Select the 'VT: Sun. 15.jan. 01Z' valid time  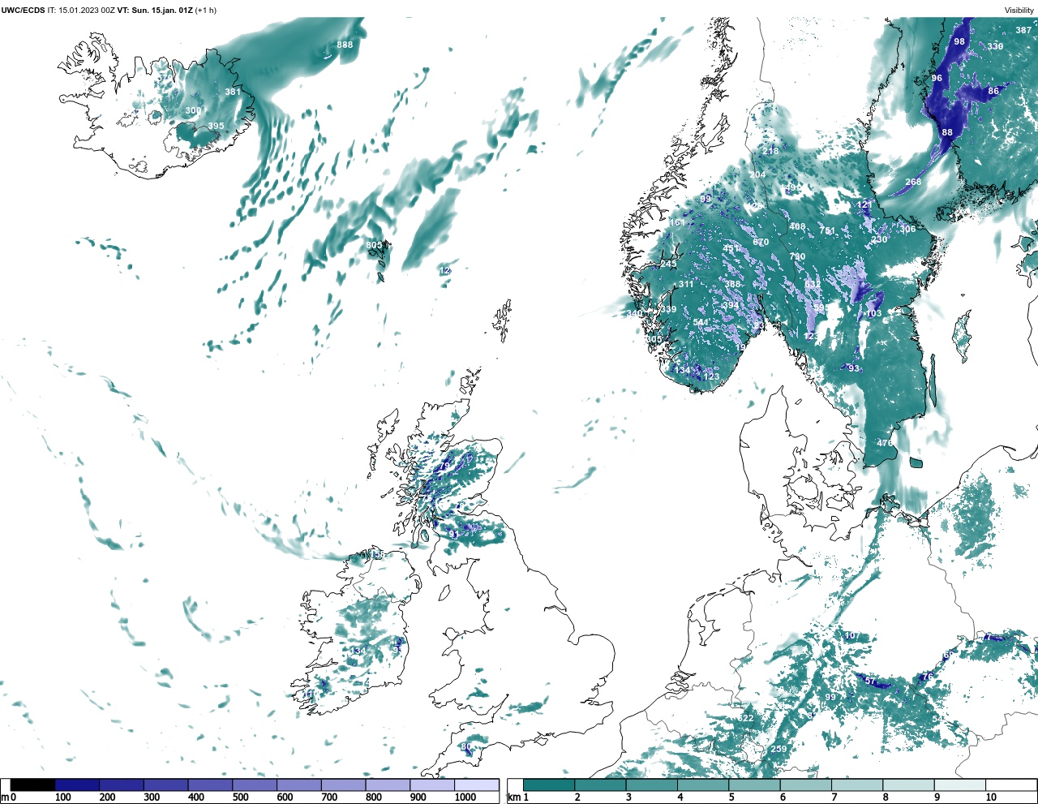click(155, 11)
